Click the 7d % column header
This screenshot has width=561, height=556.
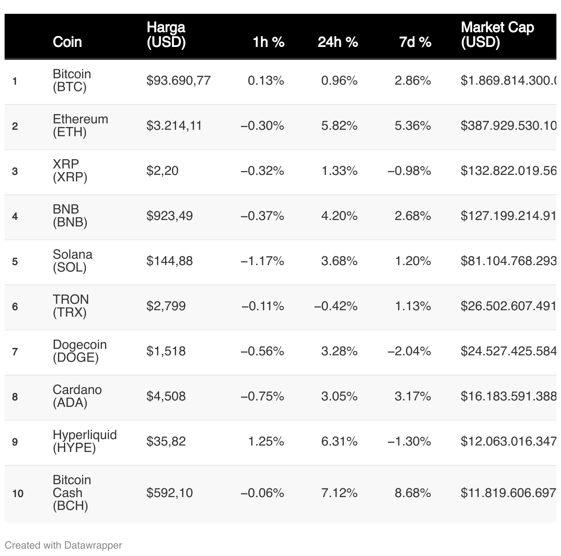(415, 42)
